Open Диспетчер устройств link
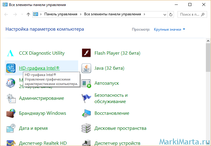 point(117,143)
